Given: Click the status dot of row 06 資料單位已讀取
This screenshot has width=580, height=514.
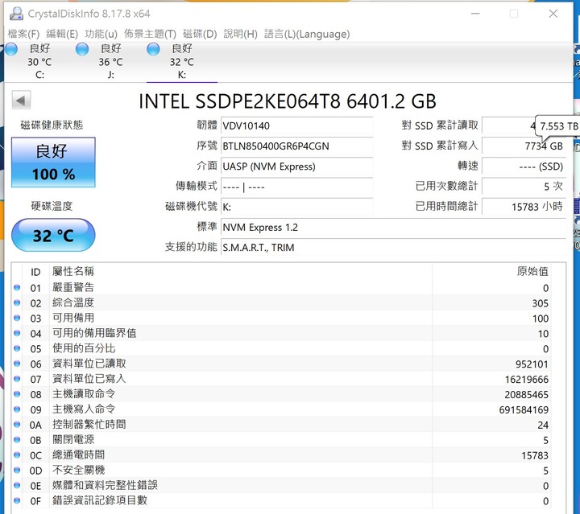Looking at the screenshot, I should (x=17, y=364).
